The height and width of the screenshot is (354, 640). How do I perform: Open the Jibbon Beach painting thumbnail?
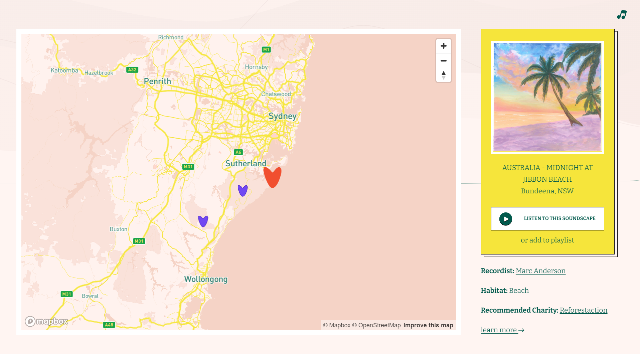547,97
